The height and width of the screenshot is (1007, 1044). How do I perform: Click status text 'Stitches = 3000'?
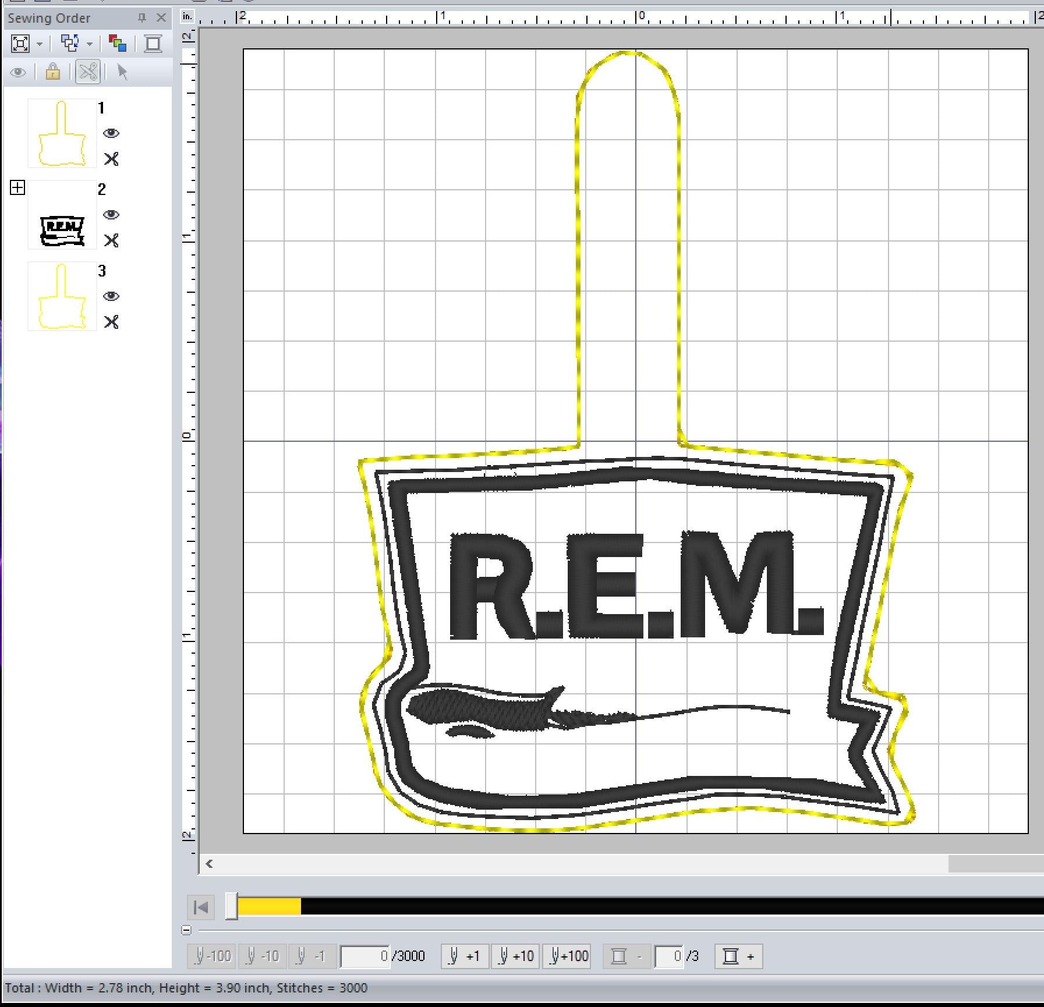(322, 988)
